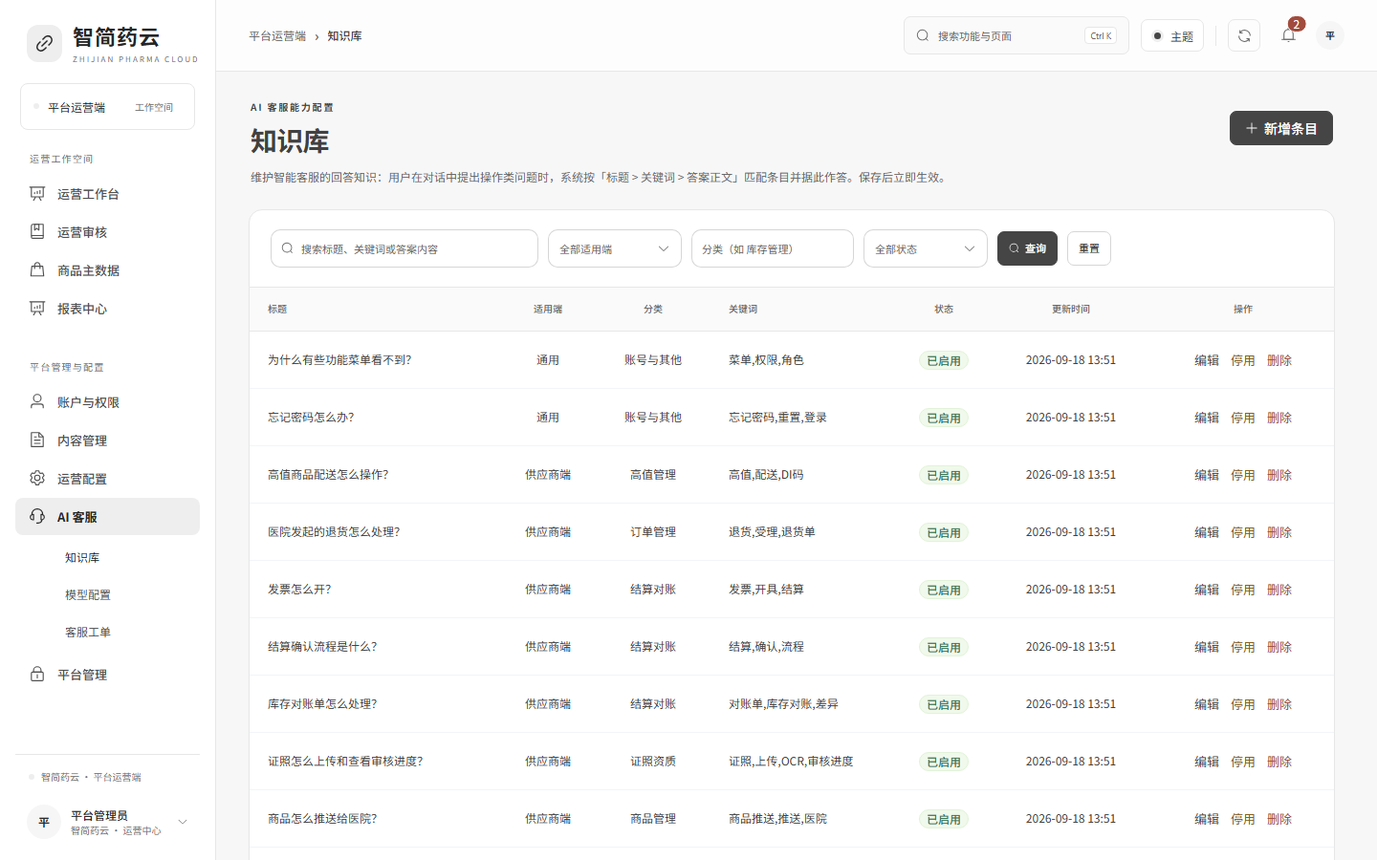The image size is (1377, 860).
Task: Click 更新时间 column header
Action: click(x=1071, y=309)
